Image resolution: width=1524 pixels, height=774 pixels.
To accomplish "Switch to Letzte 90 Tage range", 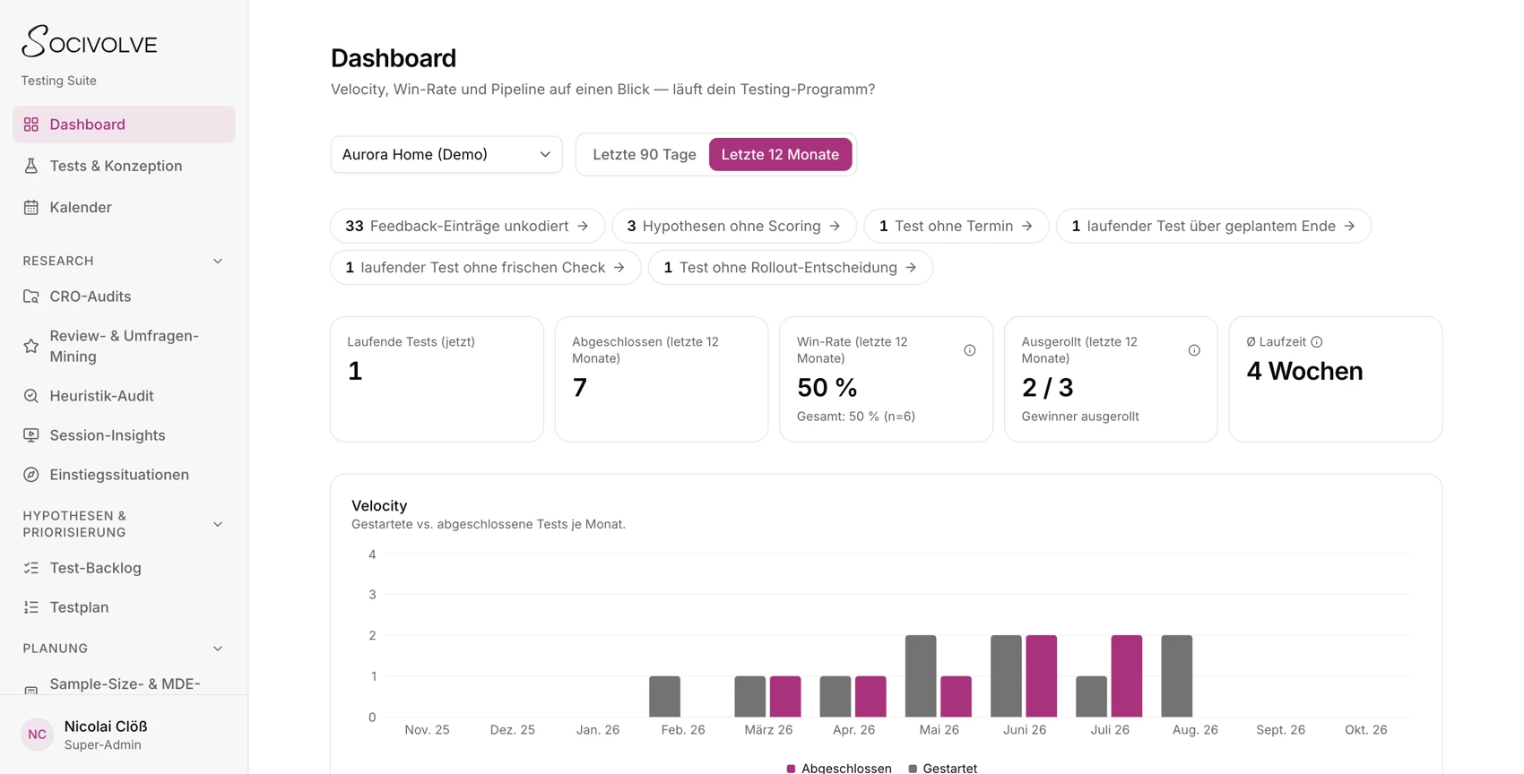I will (645, 154).
